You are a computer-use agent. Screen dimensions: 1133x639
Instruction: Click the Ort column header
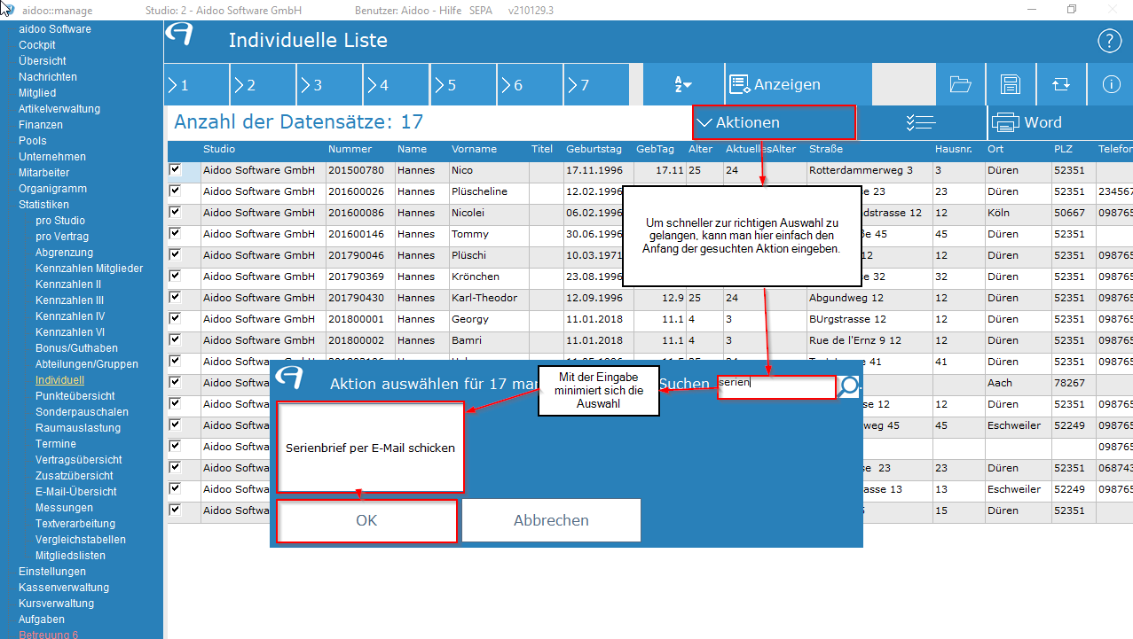[x=995, y=149]
